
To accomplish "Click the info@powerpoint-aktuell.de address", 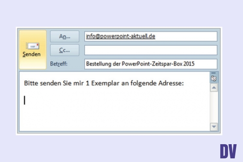I will (x=121, y=36).
